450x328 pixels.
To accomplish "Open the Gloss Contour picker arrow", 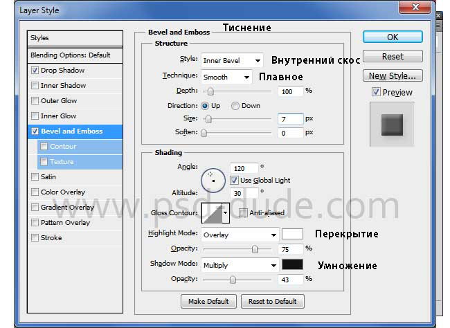I will coord(226,212).
